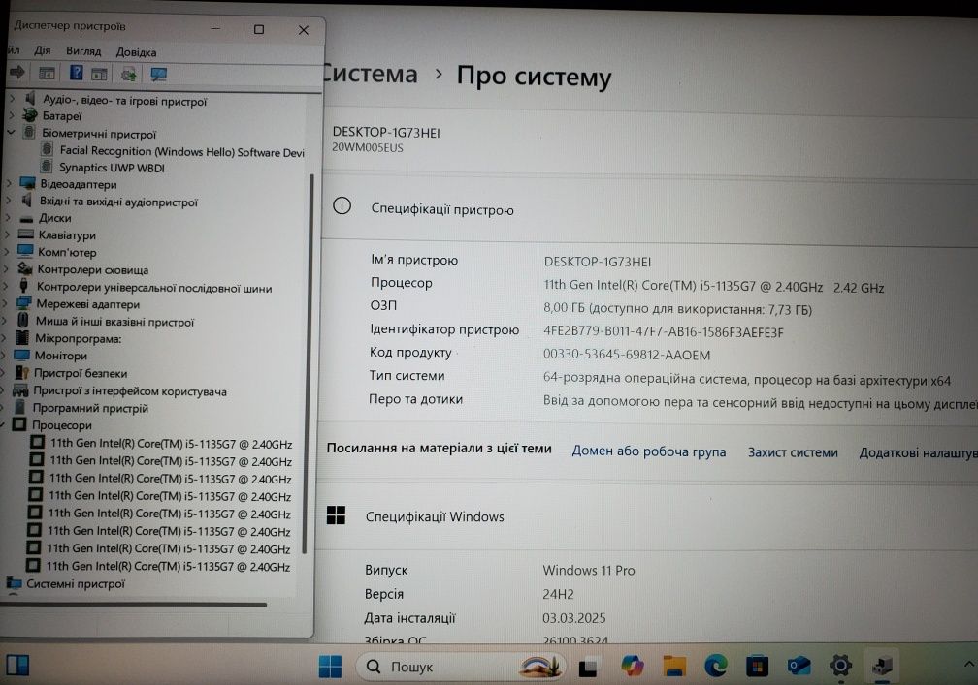Open Outlook from the taskbar
Screen dimensions: 978x685
coord(799,667)
